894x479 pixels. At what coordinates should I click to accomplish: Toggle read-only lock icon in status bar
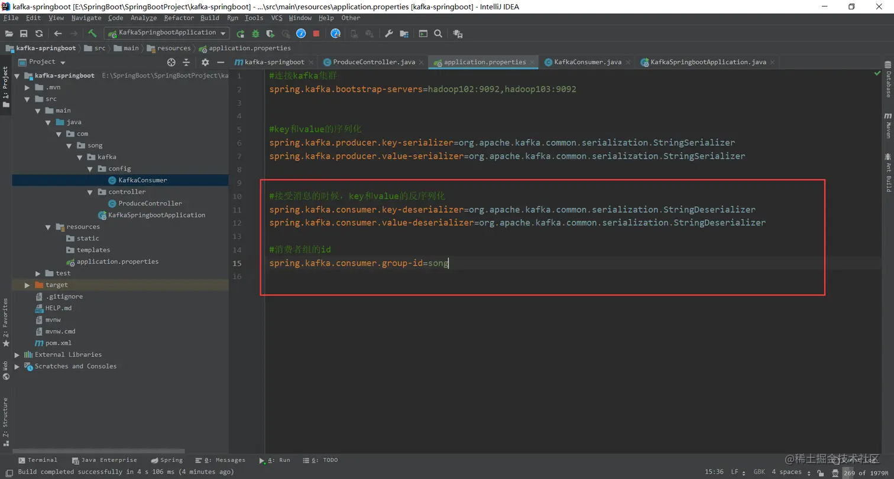[x=819, y=472]
